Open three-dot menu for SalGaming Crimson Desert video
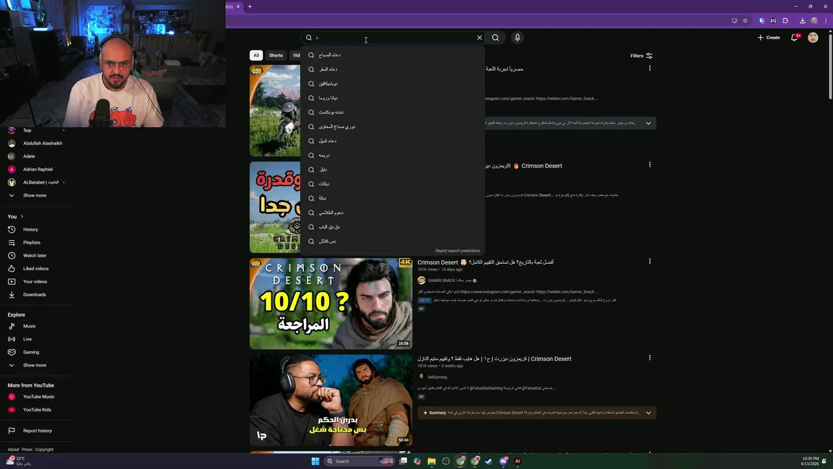Image resolution: width=833 pixels, height=469 pixels. coord(649,358)
